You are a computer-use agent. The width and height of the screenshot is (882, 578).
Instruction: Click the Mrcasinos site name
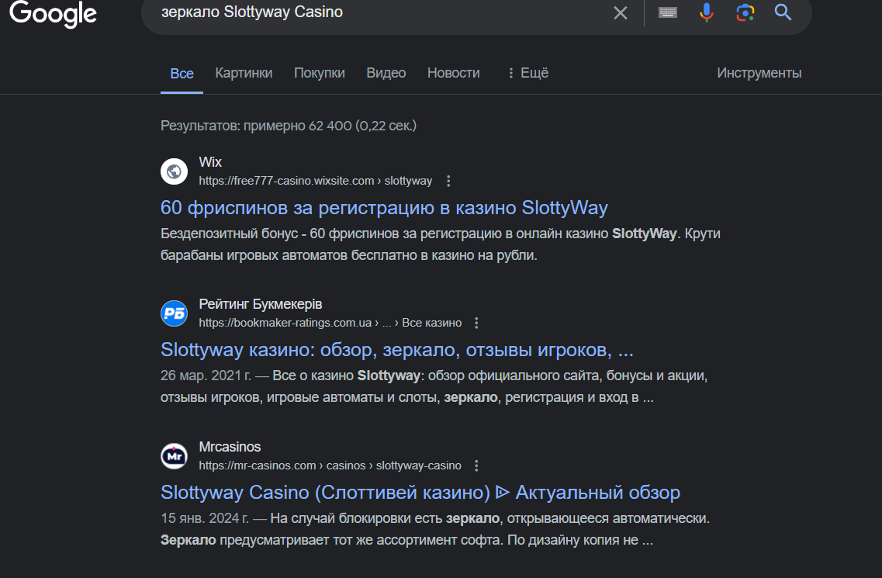click(230, 447)
